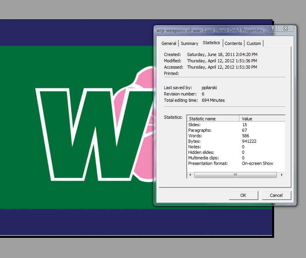
Task: Select the 'Slides:' row
Action: tap(236, 125)
